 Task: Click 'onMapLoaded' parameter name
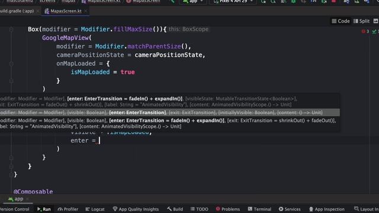pos(76,63)
